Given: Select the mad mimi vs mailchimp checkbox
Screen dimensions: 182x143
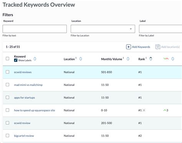Looking at the screenshot, I should (7, 85).
